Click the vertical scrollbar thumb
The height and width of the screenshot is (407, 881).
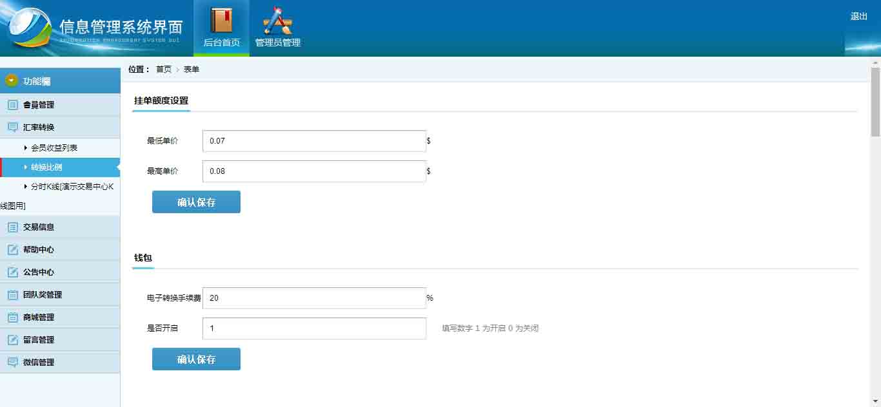tap(875, 102)
